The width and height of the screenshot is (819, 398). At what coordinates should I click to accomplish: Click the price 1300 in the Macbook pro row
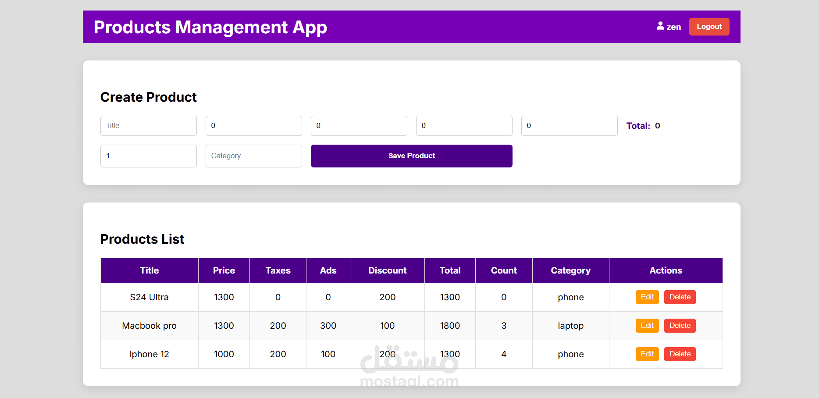[x=224, y=326]
